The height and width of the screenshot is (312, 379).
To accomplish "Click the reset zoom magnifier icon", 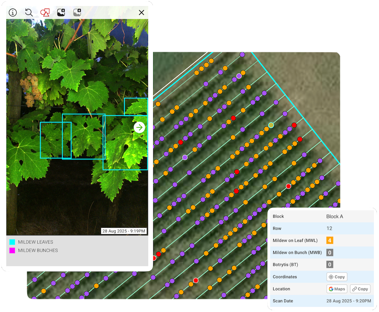I will point(29,12).
